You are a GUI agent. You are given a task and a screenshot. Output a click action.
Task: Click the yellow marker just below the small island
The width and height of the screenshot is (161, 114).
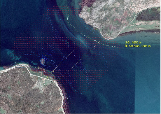(38, 67)
